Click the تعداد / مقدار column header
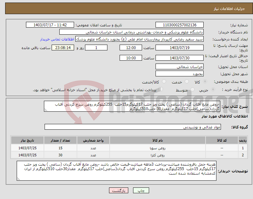The width and height of the screenshot is (253, 199). (60, 140)
